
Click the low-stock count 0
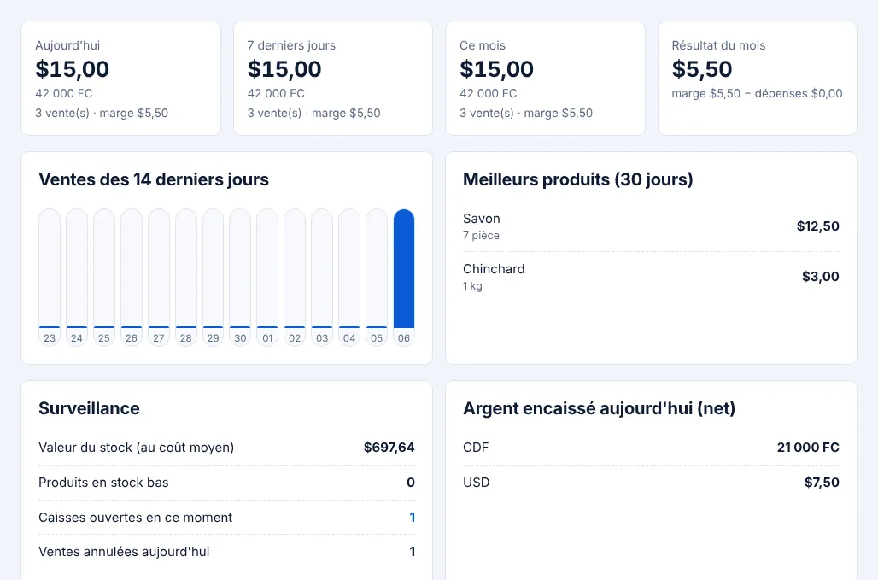click(411, 483)
